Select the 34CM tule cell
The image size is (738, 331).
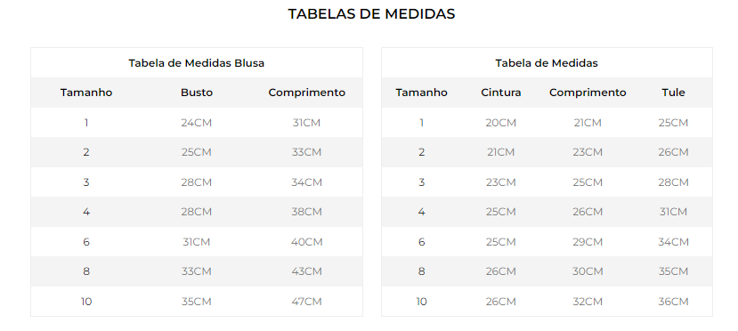pos(673,242)
